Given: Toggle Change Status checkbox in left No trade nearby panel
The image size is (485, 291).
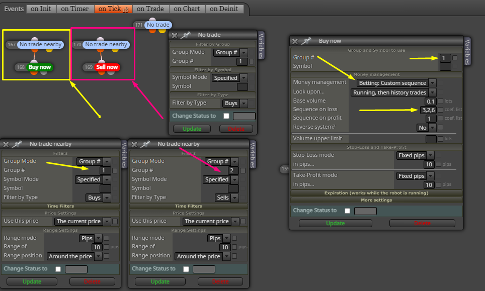Looking at the screenshot, I should [58, 269].
